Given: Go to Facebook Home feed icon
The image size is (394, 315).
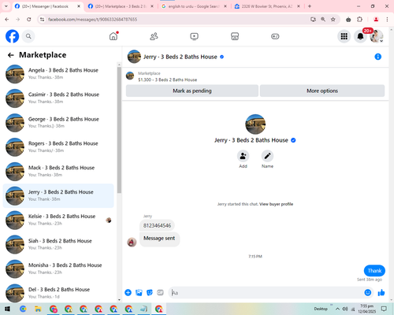Looking at the screenshot, I should (x=113, y=36).
